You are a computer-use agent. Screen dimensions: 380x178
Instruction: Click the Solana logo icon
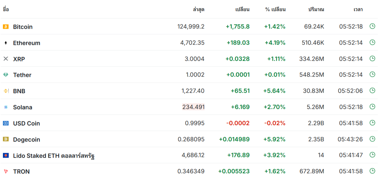[6, 107]
